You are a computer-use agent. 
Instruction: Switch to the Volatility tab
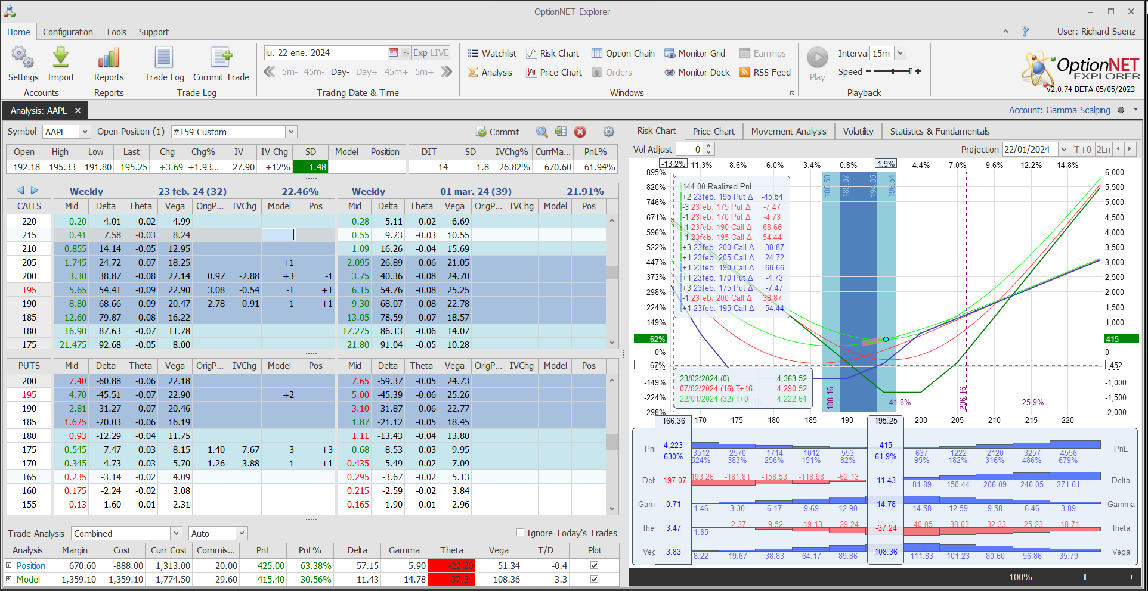pyautogui.click(x=858, y=131)
